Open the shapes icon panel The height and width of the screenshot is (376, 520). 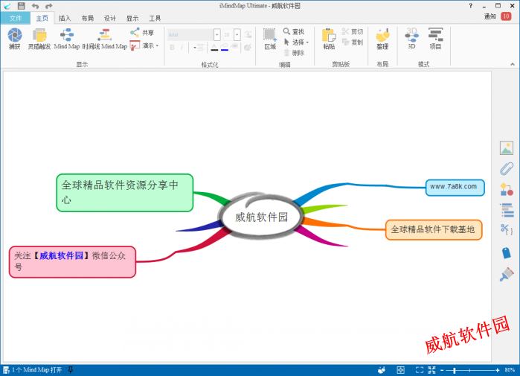[507, 190]
